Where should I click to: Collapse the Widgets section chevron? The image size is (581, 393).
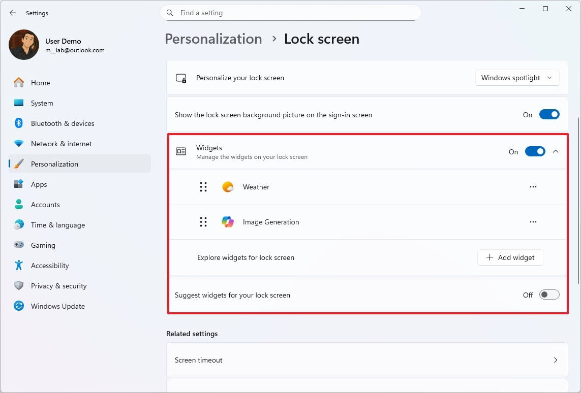[556, 151]
